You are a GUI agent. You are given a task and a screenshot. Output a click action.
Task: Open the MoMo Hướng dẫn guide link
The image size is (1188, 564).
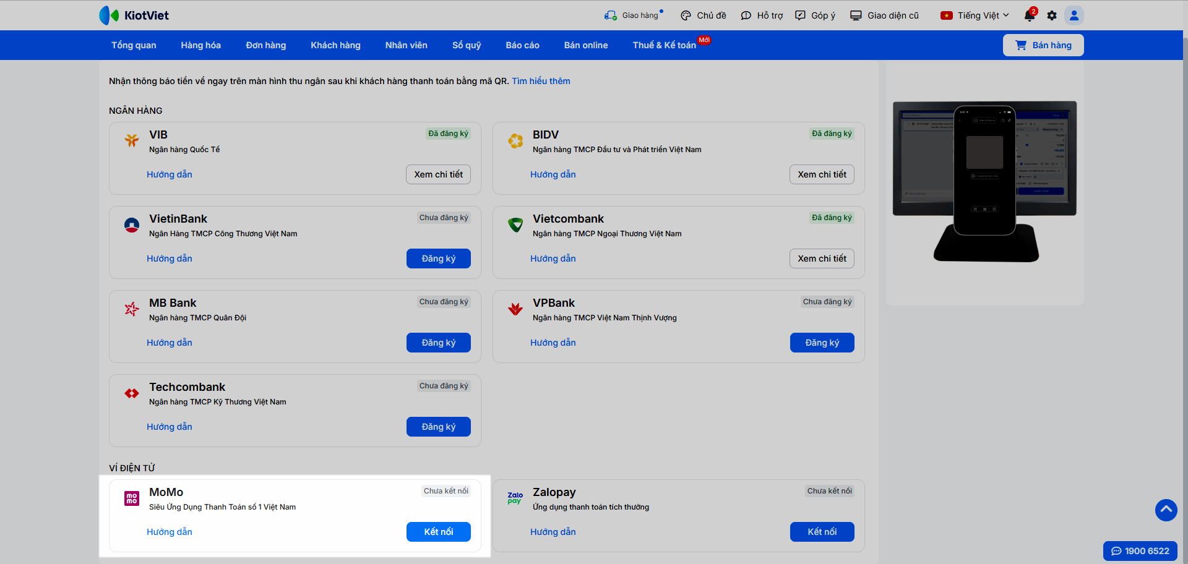point(170,532)
